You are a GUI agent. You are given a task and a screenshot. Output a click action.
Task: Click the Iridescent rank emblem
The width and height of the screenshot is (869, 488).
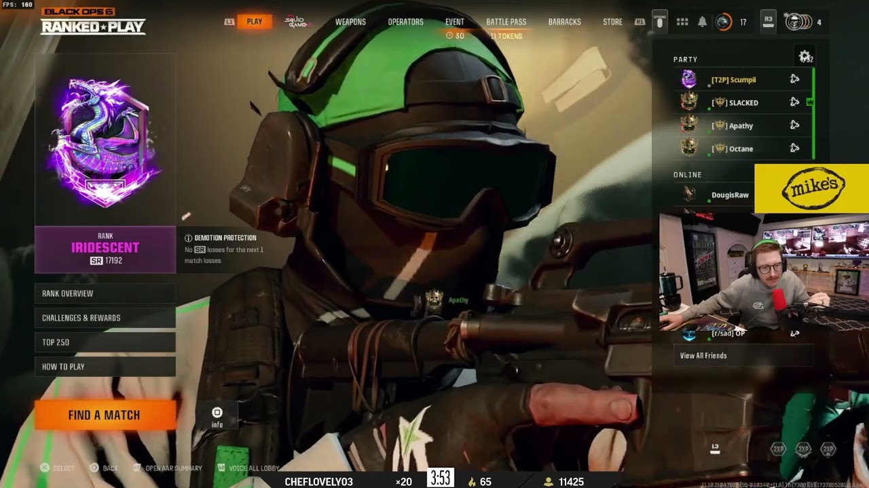104,141
